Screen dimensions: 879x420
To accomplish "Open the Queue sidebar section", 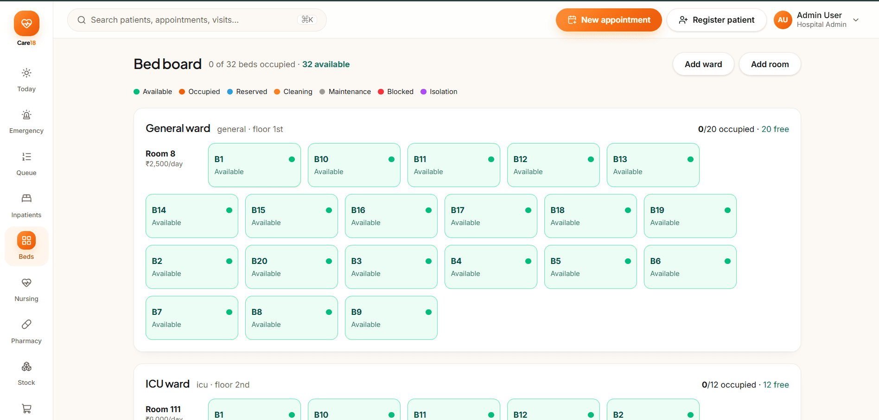I will click(26, 164).
